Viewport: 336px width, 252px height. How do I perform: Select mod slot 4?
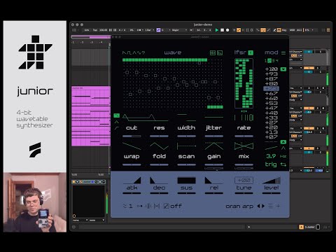(276, 61)
